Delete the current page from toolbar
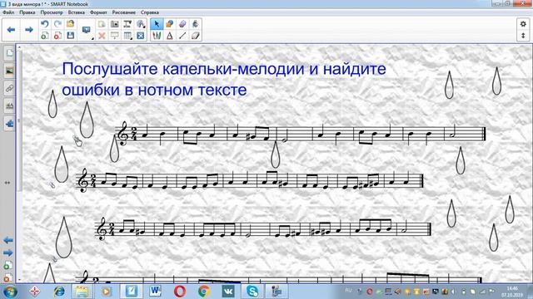The image size is (533, 299). pyautogui.click(x=57, y=36)
